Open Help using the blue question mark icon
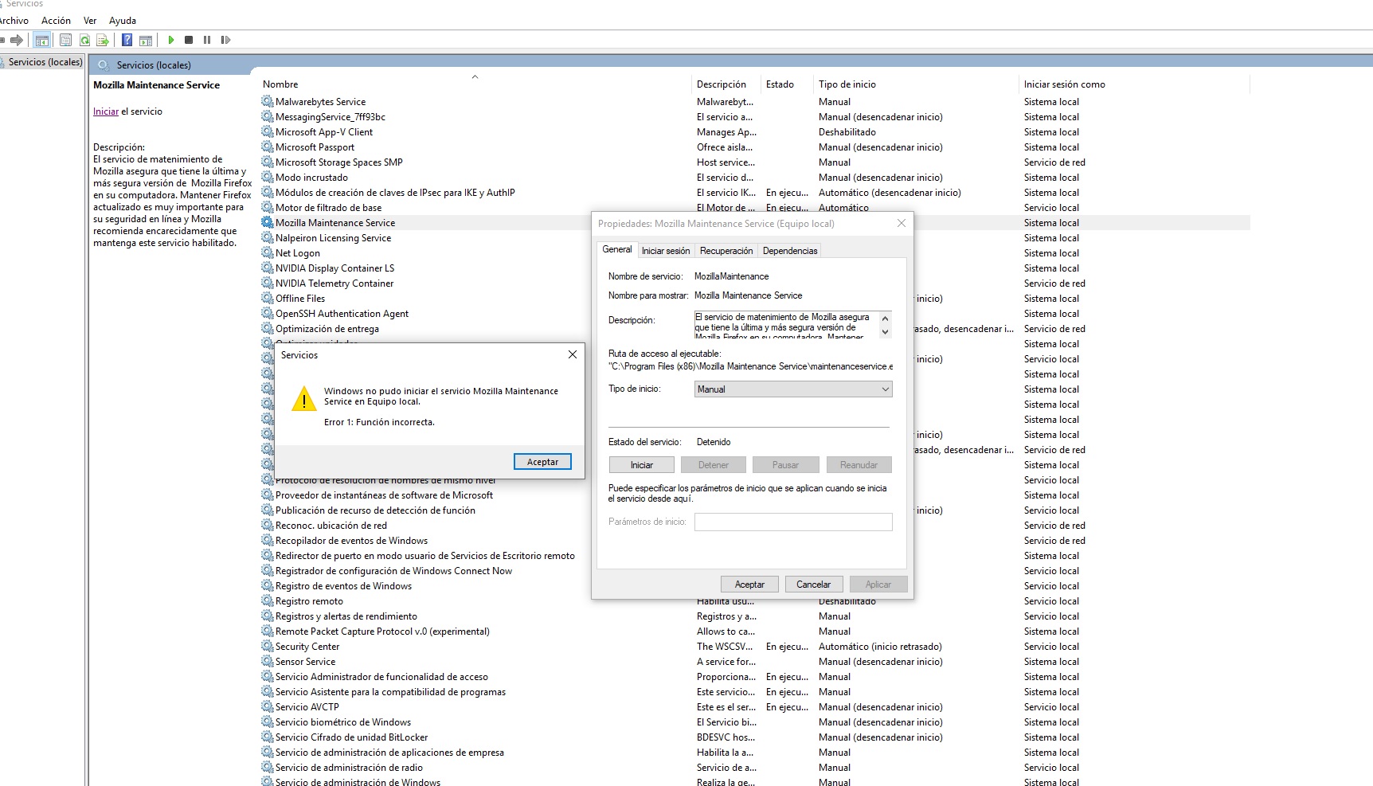The image size is (1373, 786). (x=127, y=40)
